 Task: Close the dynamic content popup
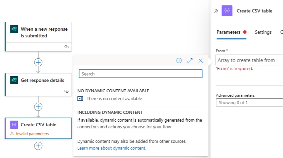click(201, 61)
